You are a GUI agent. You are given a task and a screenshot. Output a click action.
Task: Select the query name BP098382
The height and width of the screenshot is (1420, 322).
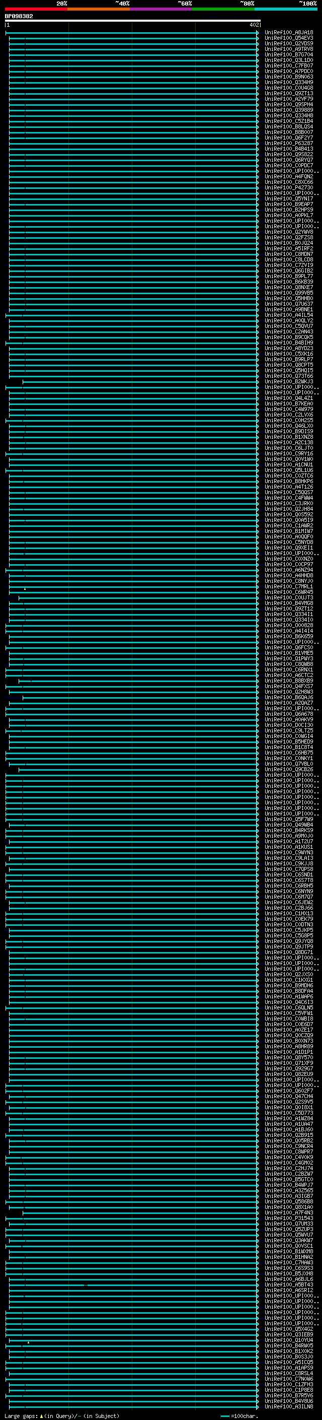click(x=19, y=16)
